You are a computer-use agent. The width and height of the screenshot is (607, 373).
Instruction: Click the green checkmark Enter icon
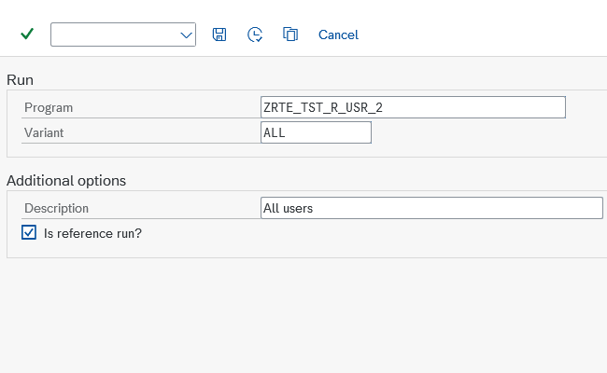tap(27, 35)
